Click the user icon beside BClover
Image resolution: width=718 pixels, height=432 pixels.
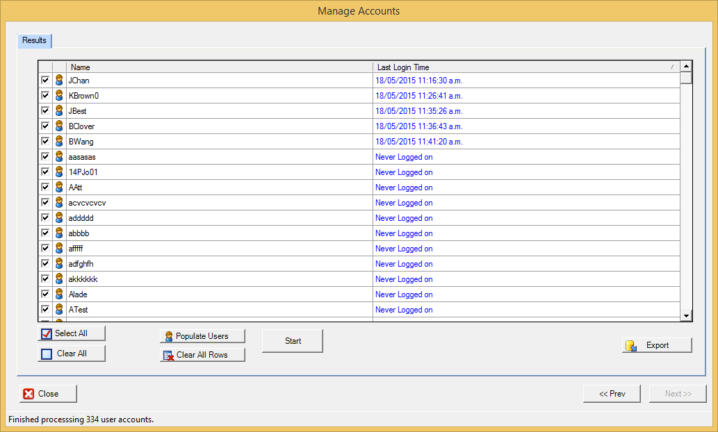[60, 126]
